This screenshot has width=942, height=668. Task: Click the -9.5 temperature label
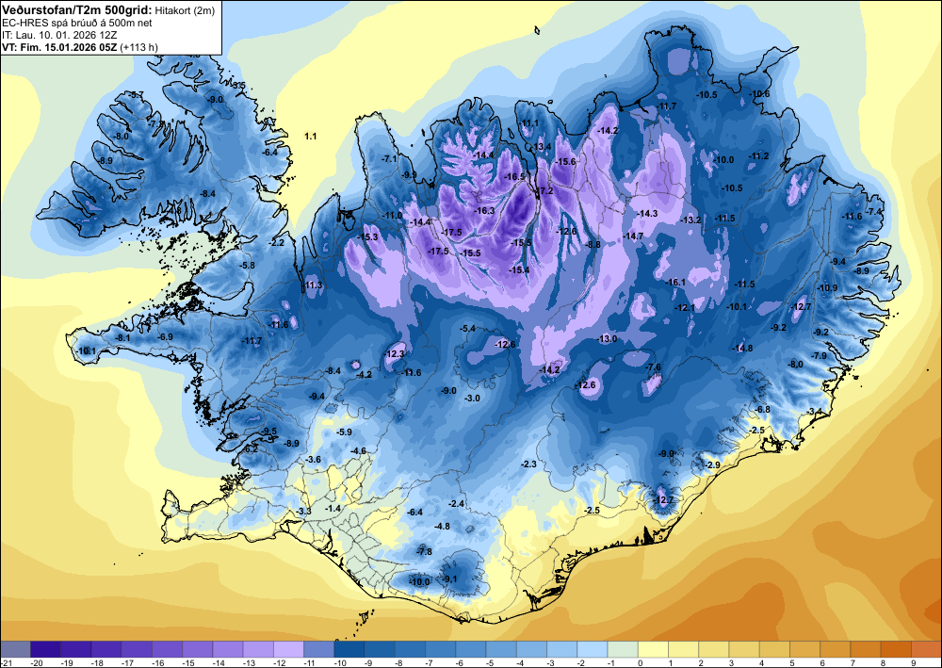(269, 432)
